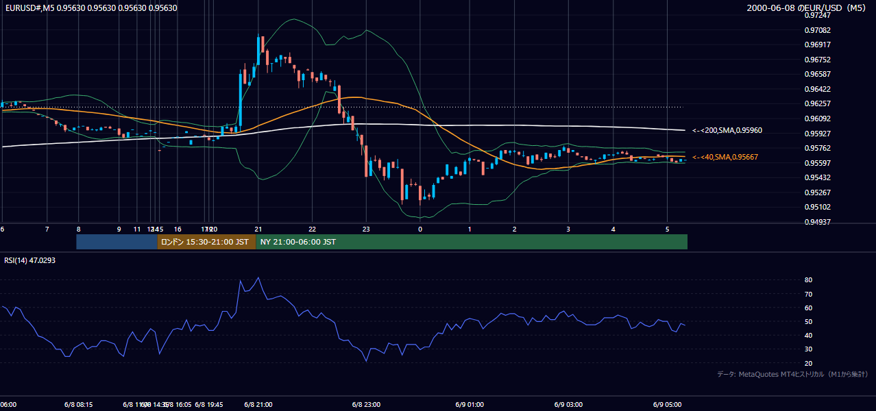
Task: Click hour label 16 on the price chart axis
Action: click(x=178, y=229)
